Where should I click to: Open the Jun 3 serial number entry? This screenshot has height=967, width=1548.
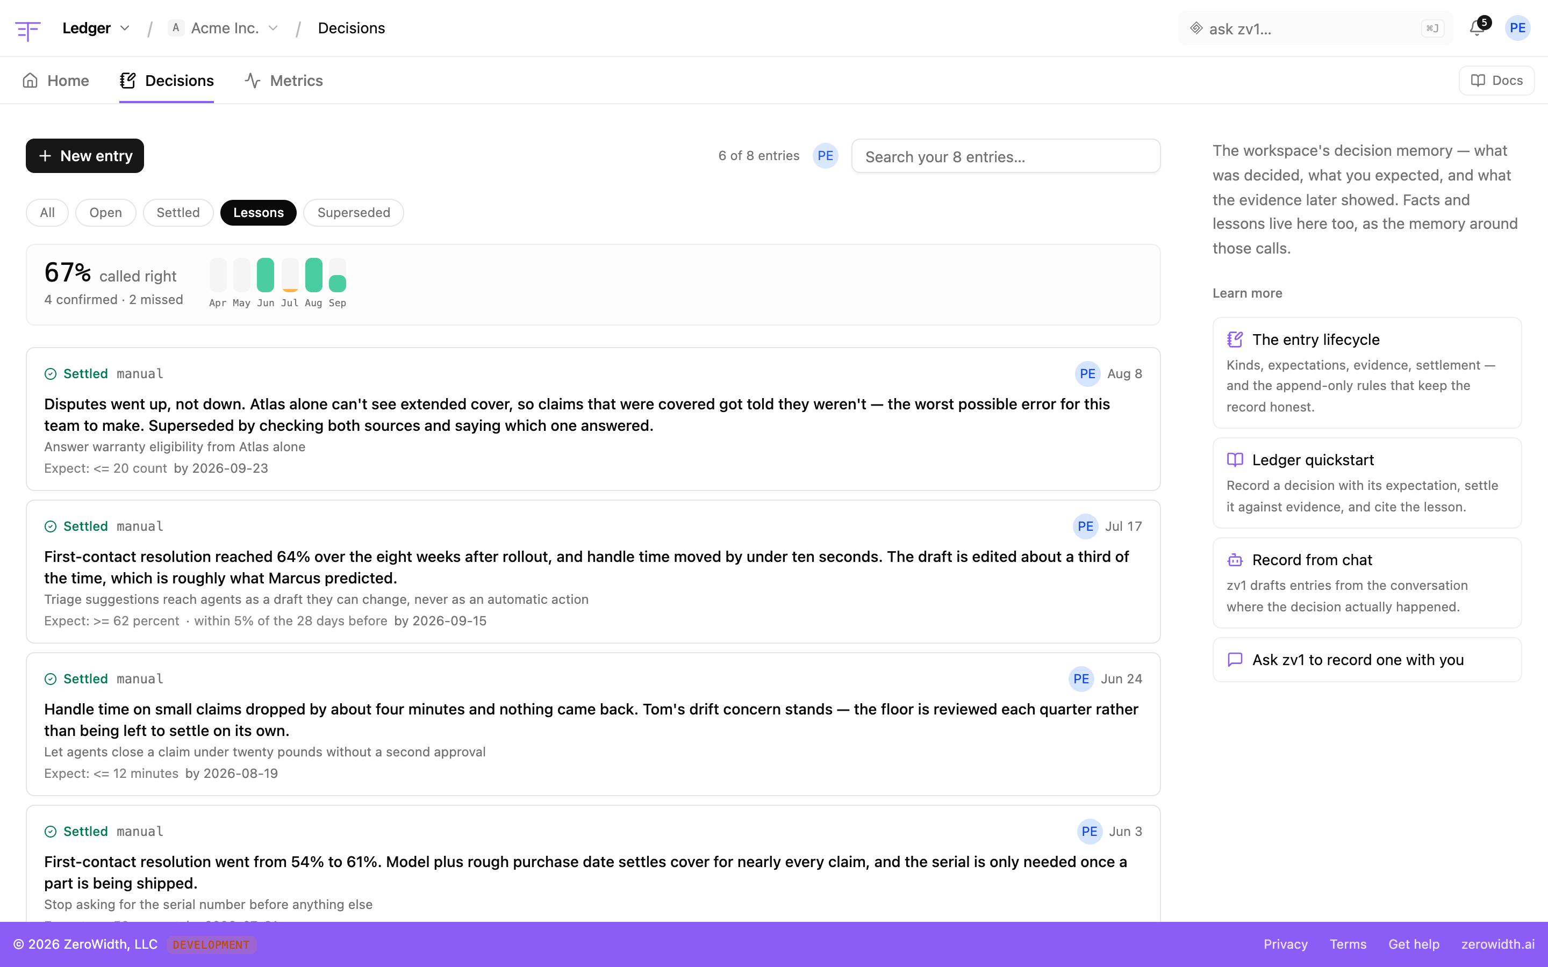[593, 864]
